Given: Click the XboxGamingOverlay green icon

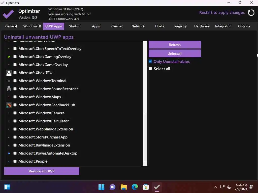Looking at the screenshot, I should (x=9, y=57).
